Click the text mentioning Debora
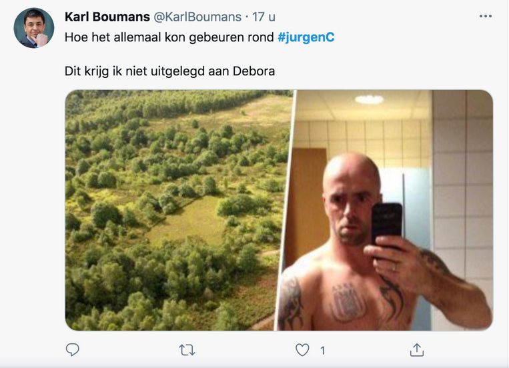 (x=169, y=71)
